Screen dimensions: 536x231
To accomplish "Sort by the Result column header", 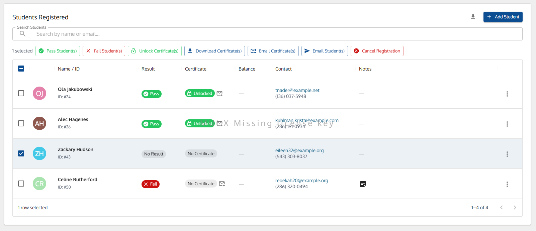I will [148, 69].
